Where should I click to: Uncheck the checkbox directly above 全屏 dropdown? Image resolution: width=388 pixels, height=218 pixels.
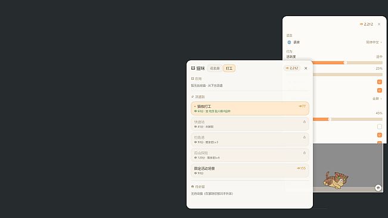[x=379, y=90]
